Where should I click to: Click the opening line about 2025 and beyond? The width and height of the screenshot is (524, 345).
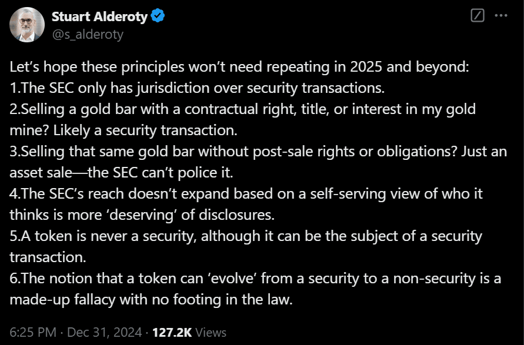239,67
